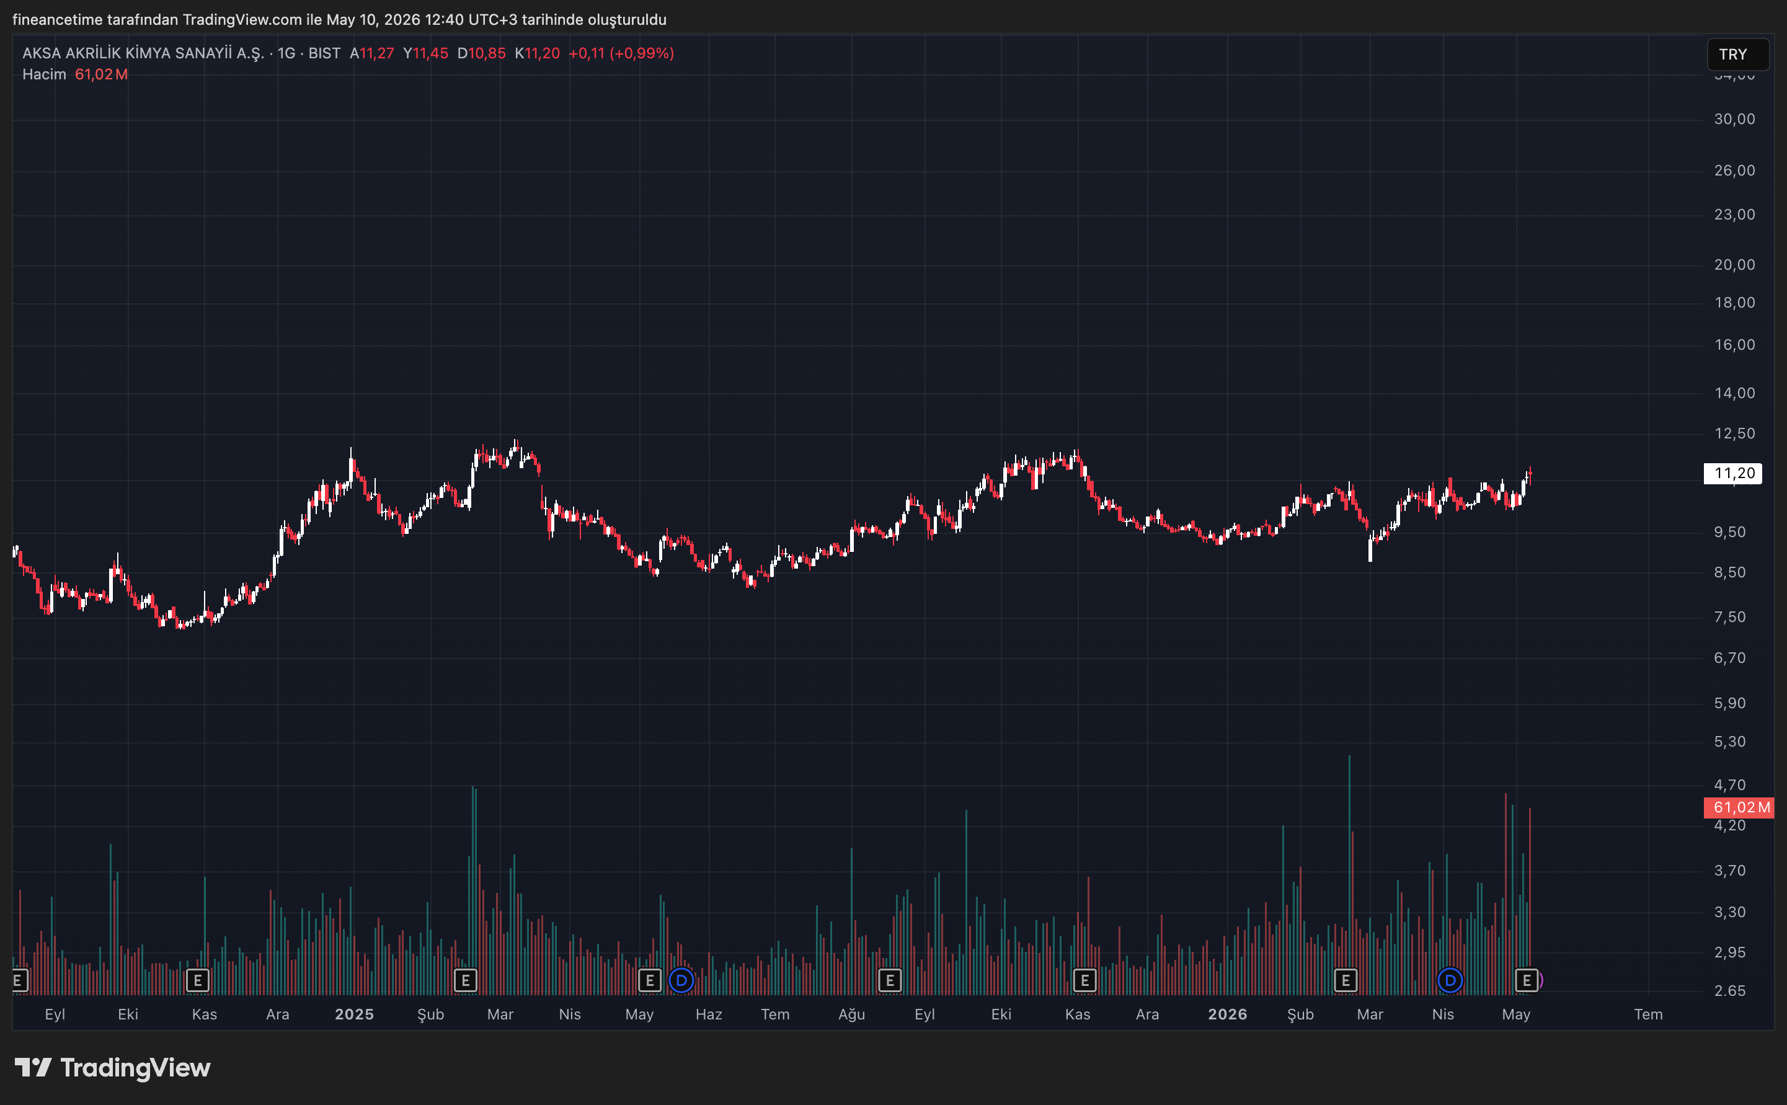Viewport: 1787px width, 1105px height.
Task: Select the earnings E marker at May 2025
Action: pos(649,980)
